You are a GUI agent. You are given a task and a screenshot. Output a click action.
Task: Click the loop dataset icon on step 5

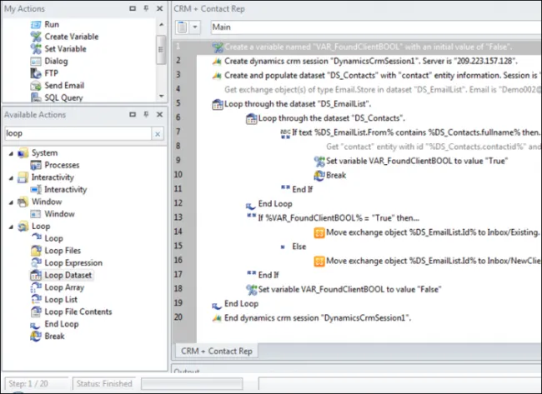tap(217, 104)
